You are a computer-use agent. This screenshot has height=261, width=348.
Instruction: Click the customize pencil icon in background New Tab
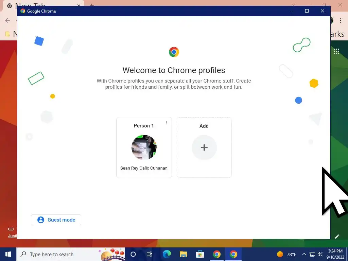tap(337, 237)
